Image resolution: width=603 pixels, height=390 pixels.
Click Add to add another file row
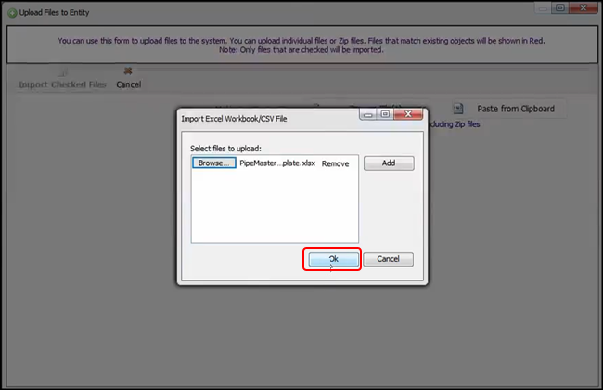coord(388,162)
